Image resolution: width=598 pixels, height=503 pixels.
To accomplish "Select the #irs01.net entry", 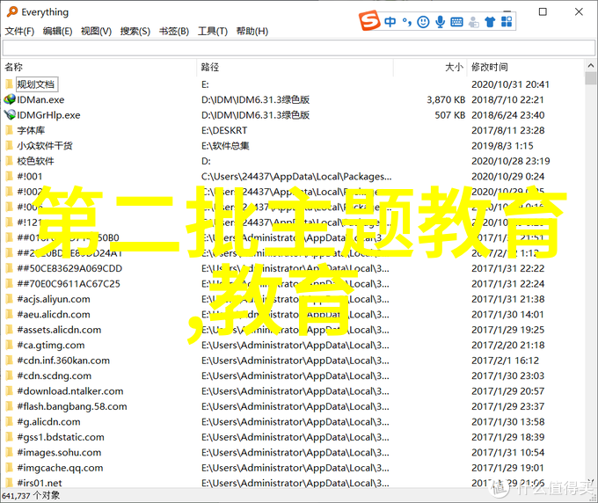I will pyautogui.click(x=40, y=483).
